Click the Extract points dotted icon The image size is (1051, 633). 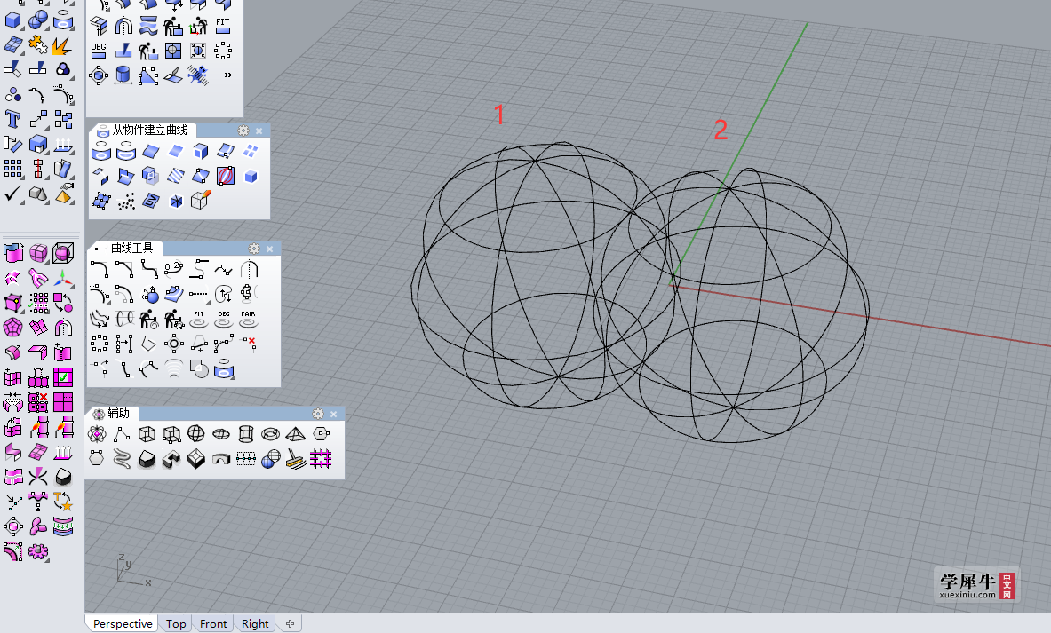126,201
